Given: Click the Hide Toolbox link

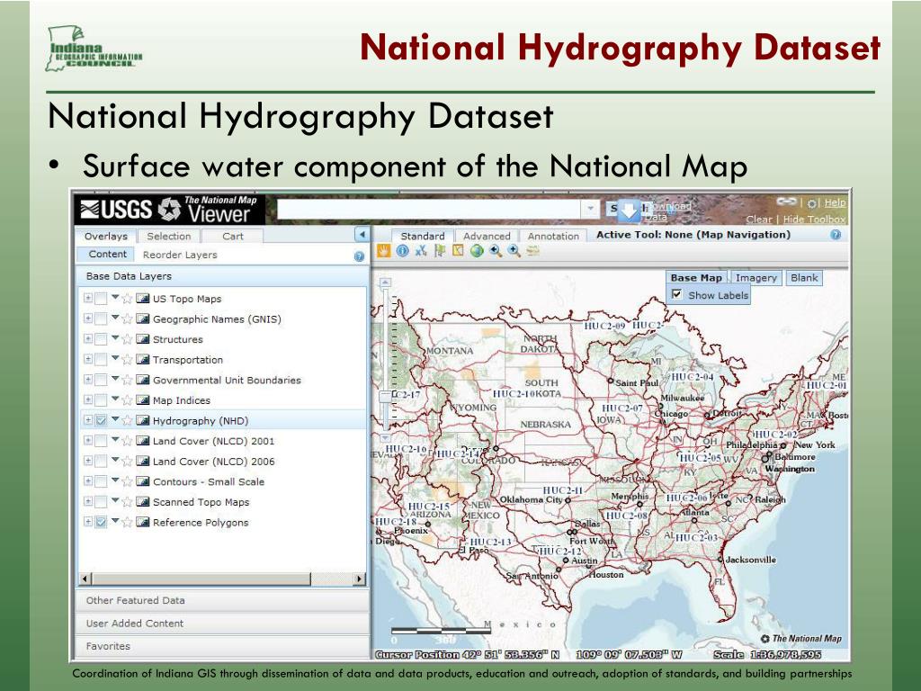Looking at the screenshot, I should [x=814, y=220].
